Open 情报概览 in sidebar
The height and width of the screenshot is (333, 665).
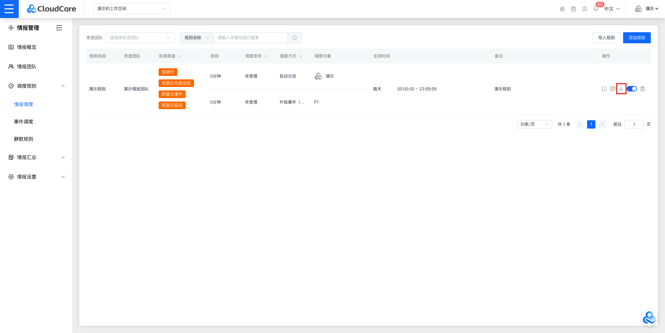tap(27, 47)
